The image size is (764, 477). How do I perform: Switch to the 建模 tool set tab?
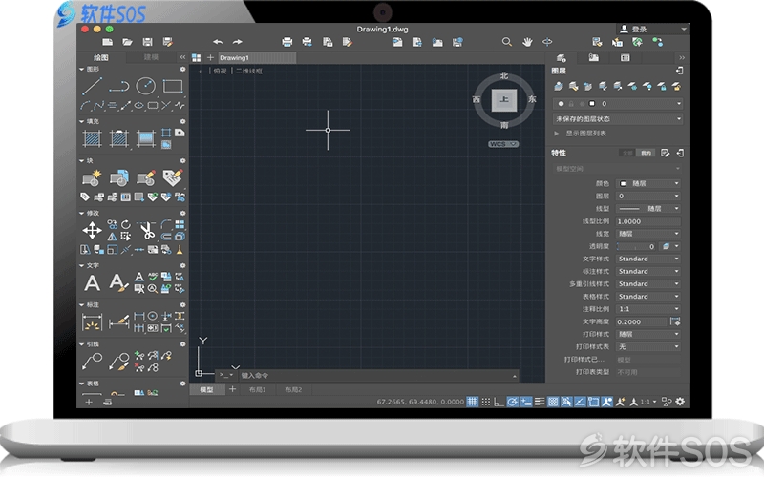(151, 57)
